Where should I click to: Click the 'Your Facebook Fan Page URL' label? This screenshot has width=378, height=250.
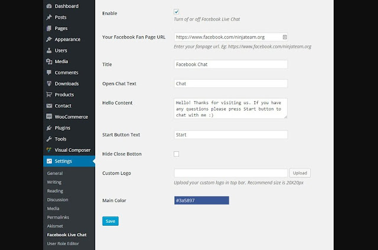click(x=134, y=37)
